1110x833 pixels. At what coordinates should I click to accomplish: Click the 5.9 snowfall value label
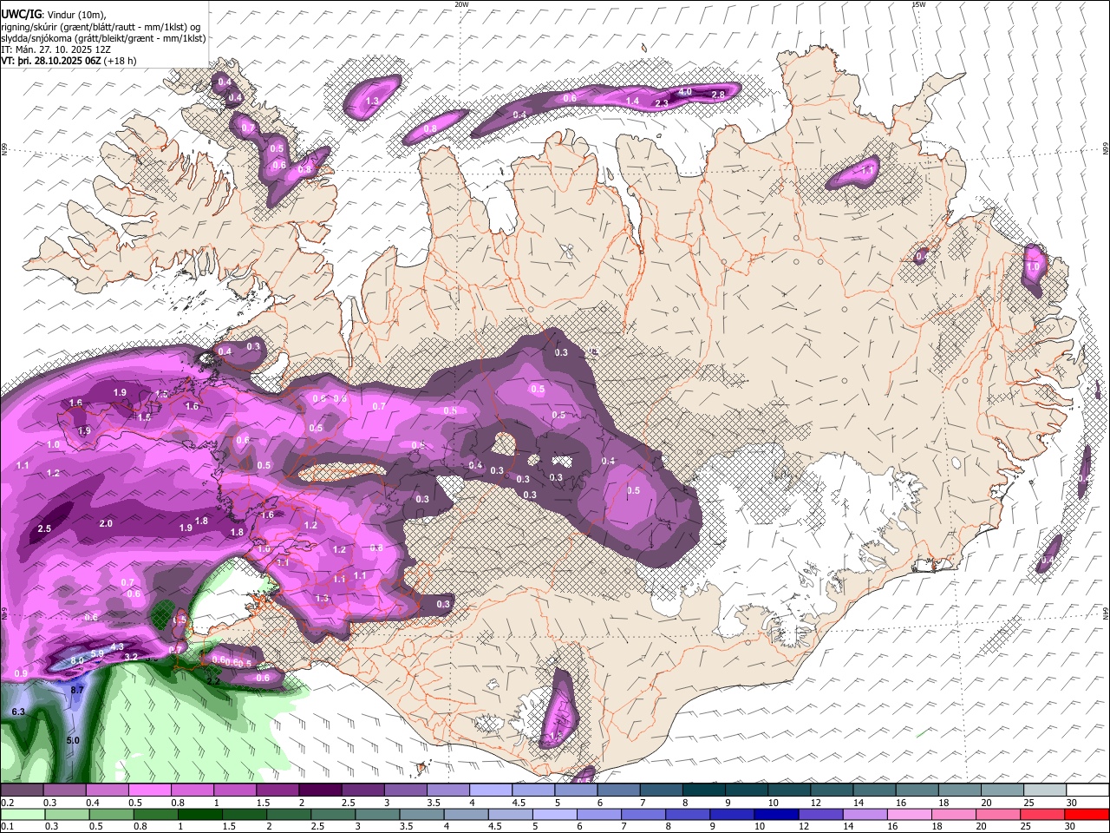click(x=97, y=653)
